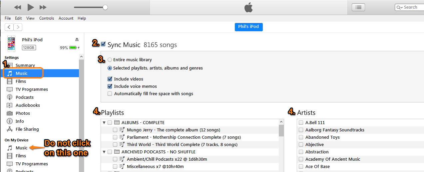Check Third World Complete playlist checkbox
This screenshot has width=424, height=172.
pos(115,145)
